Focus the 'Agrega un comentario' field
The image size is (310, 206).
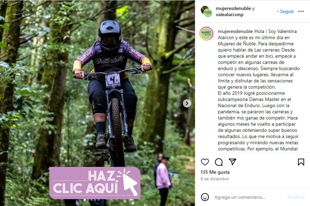[x=249, y=197]
